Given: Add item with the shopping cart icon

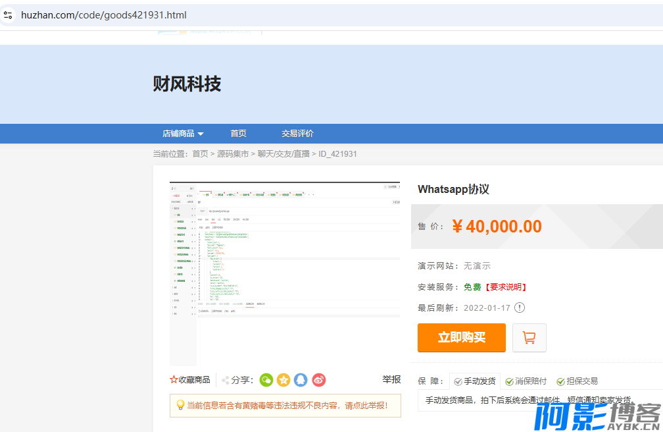Looking at the screenshot, I should 529,338.
